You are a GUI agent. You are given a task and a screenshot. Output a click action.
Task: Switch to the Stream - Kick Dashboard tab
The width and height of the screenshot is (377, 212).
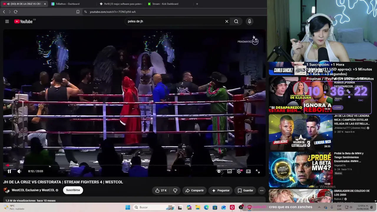165,4
